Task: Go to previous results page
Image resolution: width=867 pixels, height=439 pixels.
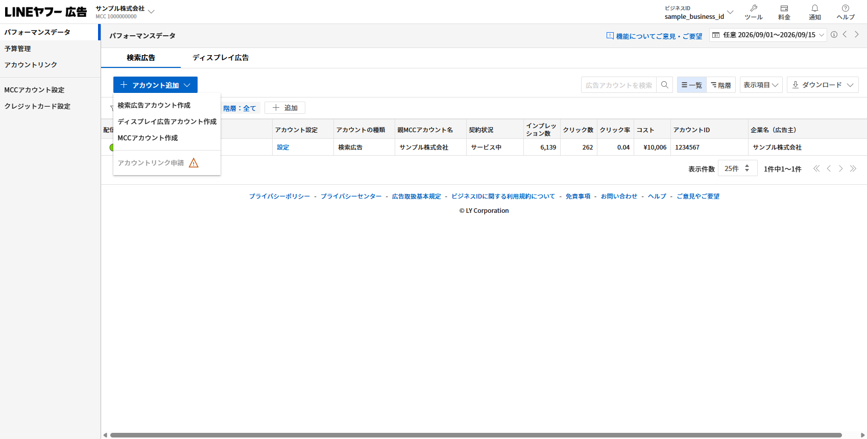Action: pos(829,168)
